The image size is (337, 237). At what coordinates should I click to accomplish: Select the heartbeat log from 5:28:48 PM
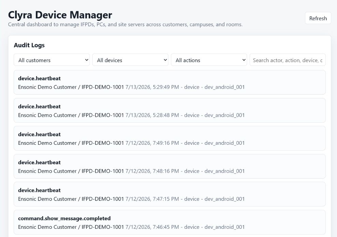pyautogui.click(x=170, y=110)
